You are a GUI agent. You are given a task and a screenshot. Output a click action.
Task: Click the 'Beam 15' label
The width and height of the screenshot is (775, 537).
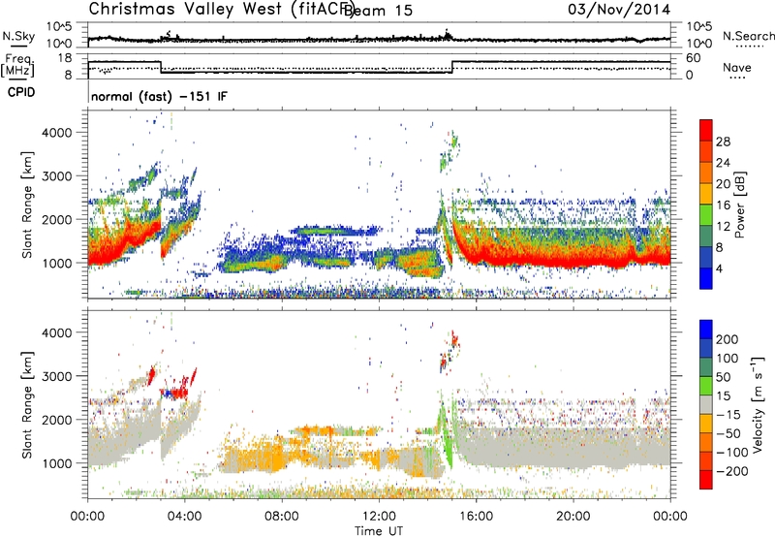[378, 11]
